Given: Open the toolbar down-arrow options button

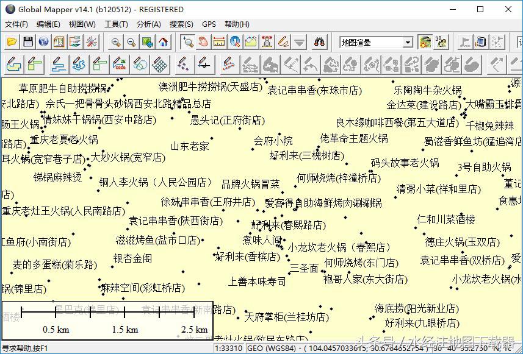Looking at the screenshot, I should coord(299,42).
